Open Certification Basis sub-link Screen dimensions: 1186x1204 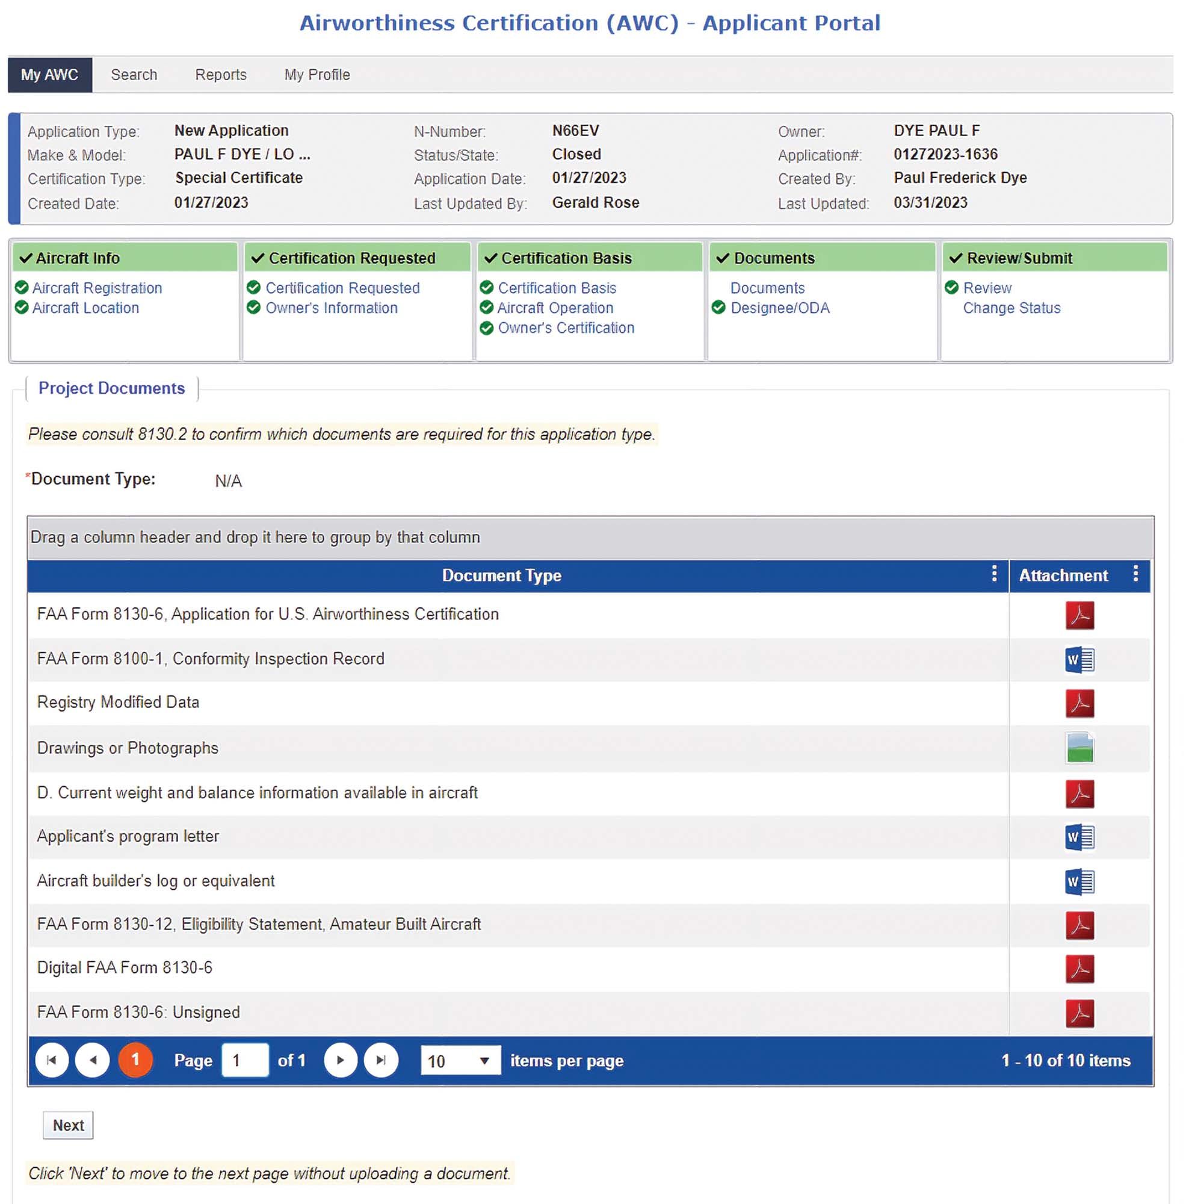(x=557, y=288)
